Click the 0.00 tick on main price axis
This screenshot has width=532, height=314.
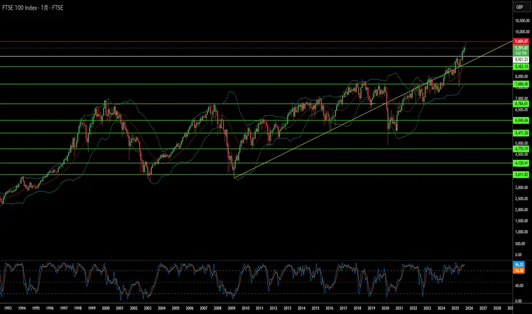(x=518, y=255)
